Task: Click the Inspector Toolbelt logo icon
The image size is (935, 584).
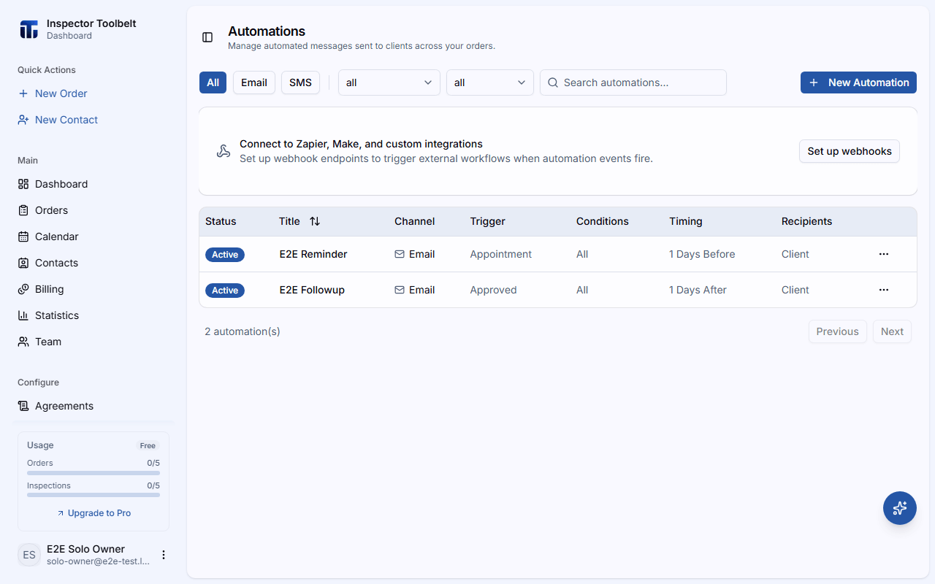Action: 29,29
